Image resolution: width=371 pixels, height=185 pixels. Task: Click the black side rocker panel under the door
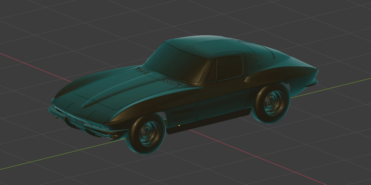tap(209, 121)
